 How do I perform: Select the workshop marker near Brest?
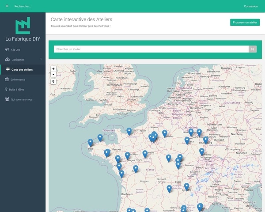click(x=91, y=142)
